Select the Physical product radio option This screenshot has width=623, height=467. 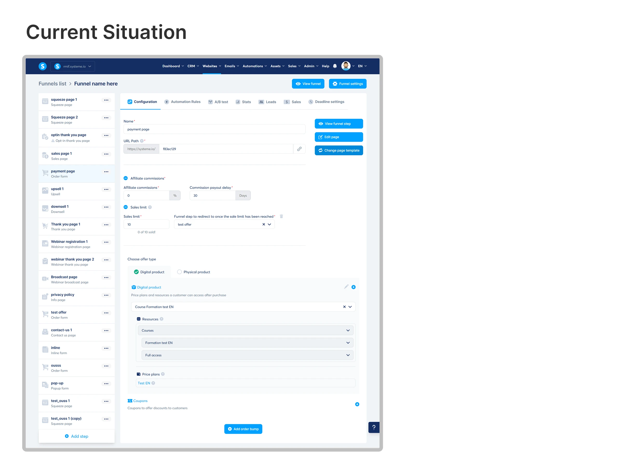click(179, 272)
